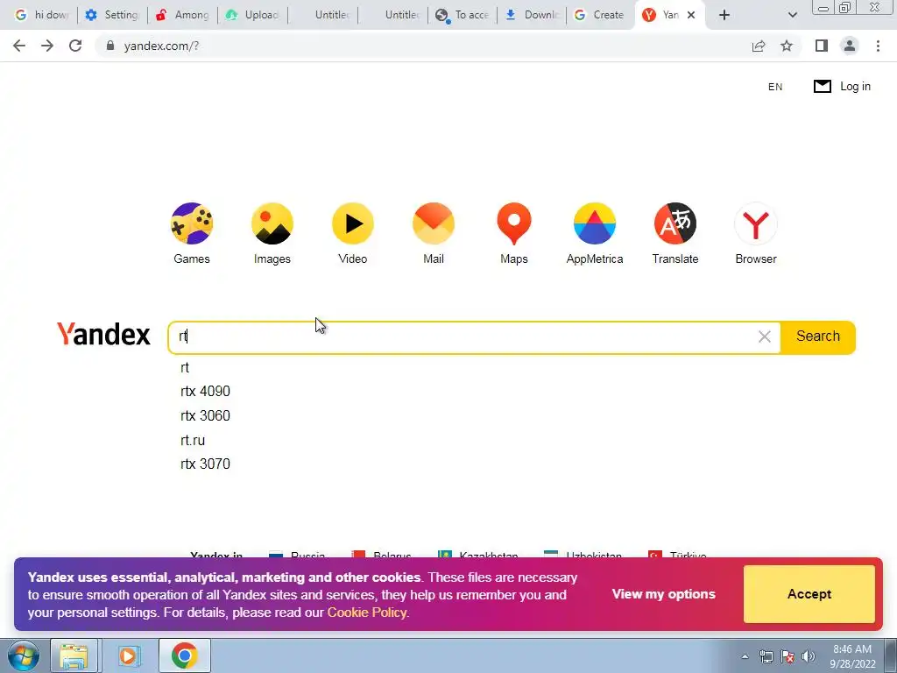
Task: Click the yellow Search button
Action: click(818, 336)
